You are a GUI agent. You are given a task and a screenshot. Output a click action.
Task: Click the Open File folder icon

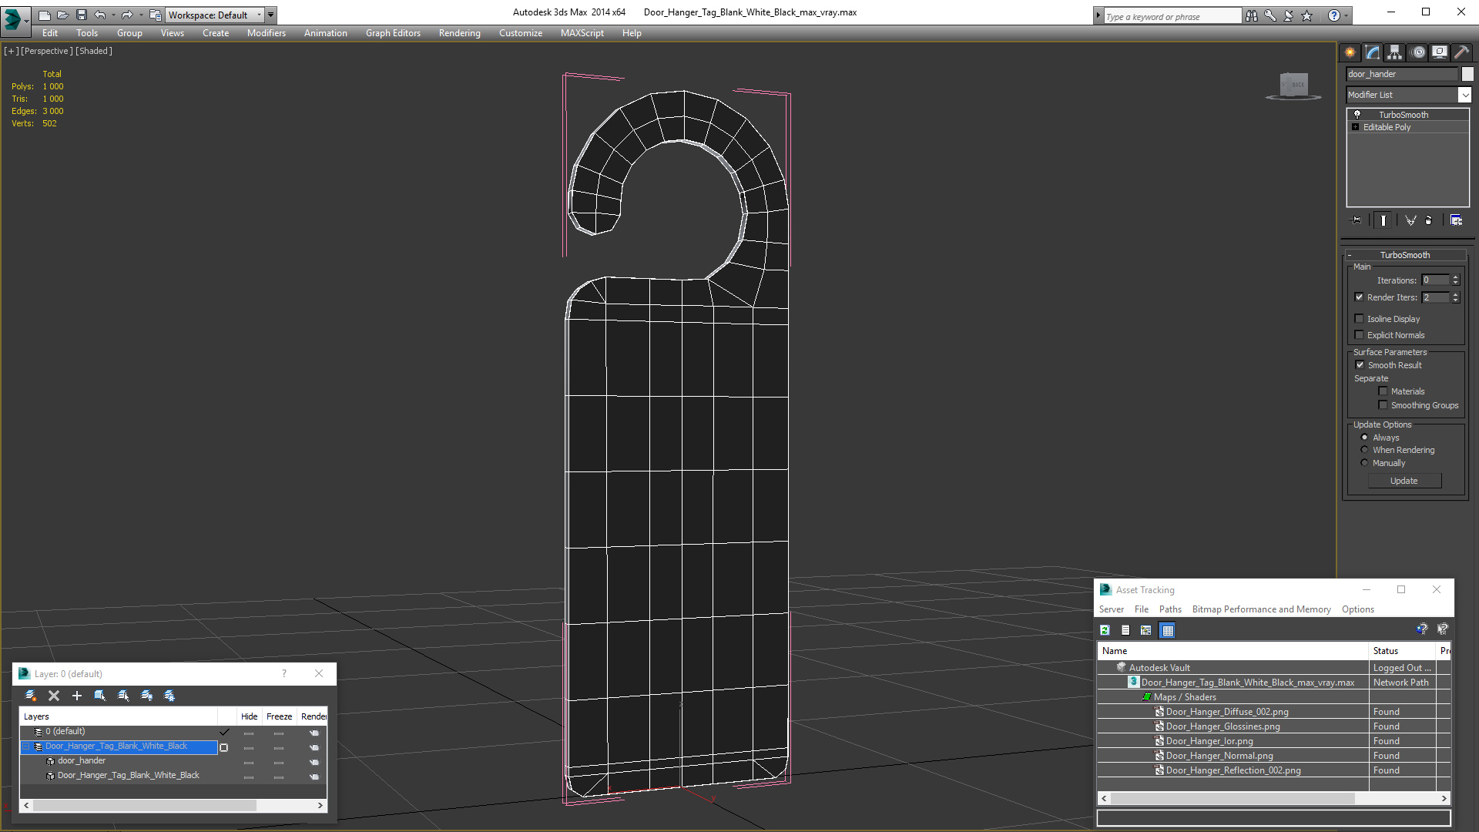click(63, 15)
